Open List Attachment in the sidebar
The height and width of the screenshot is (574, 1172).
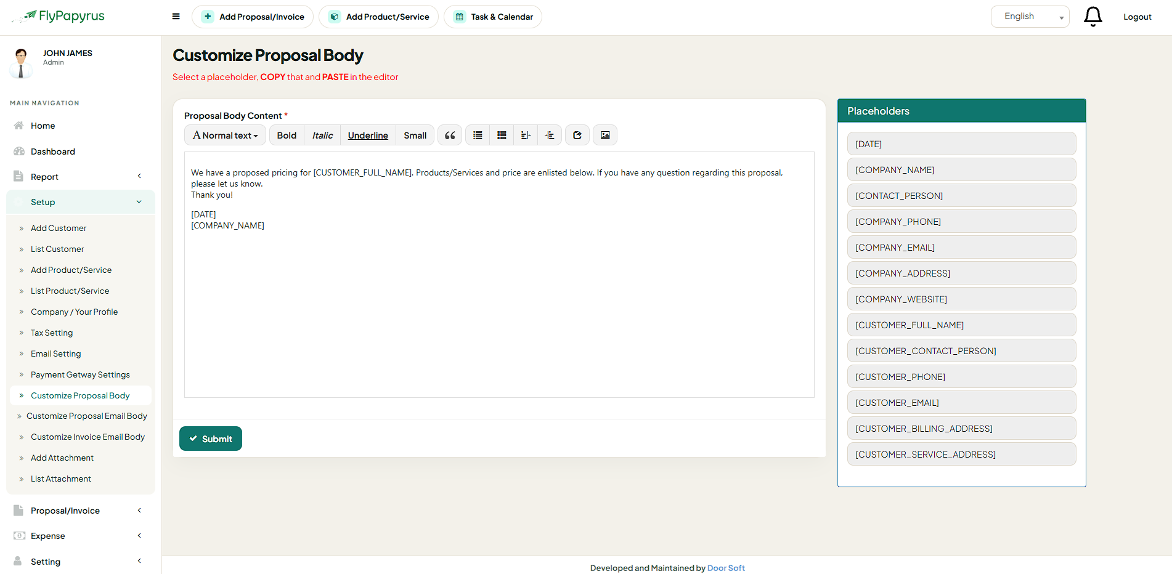61,479
